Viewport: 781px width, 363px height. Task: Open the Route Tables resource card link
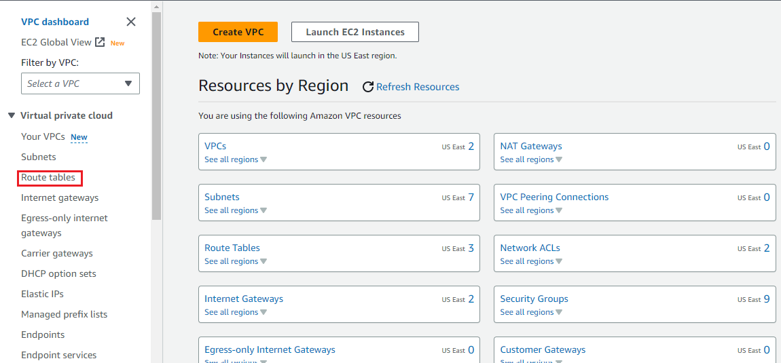(x=232, y=248)
